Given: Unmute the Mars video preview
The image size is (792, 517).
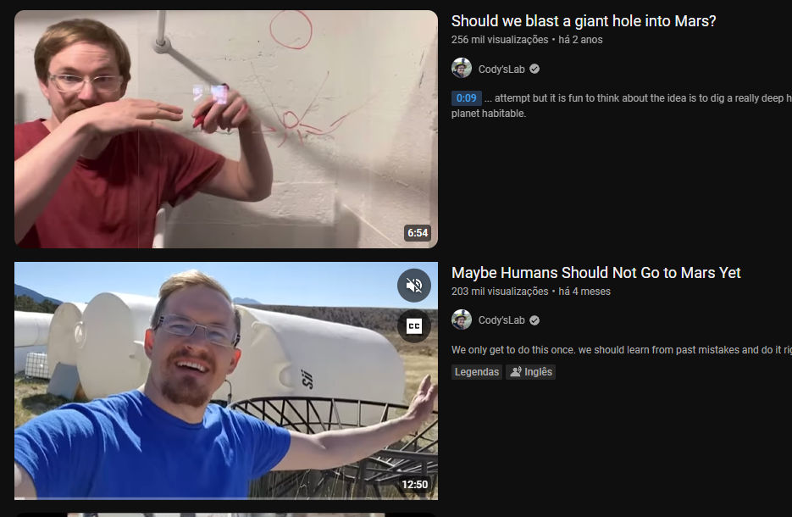Looking at the screenshot, I should tap(414, 286).
